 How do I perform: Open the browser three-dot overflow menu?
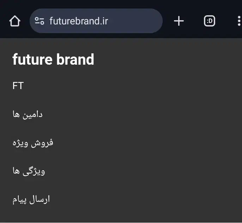[239, 21]
